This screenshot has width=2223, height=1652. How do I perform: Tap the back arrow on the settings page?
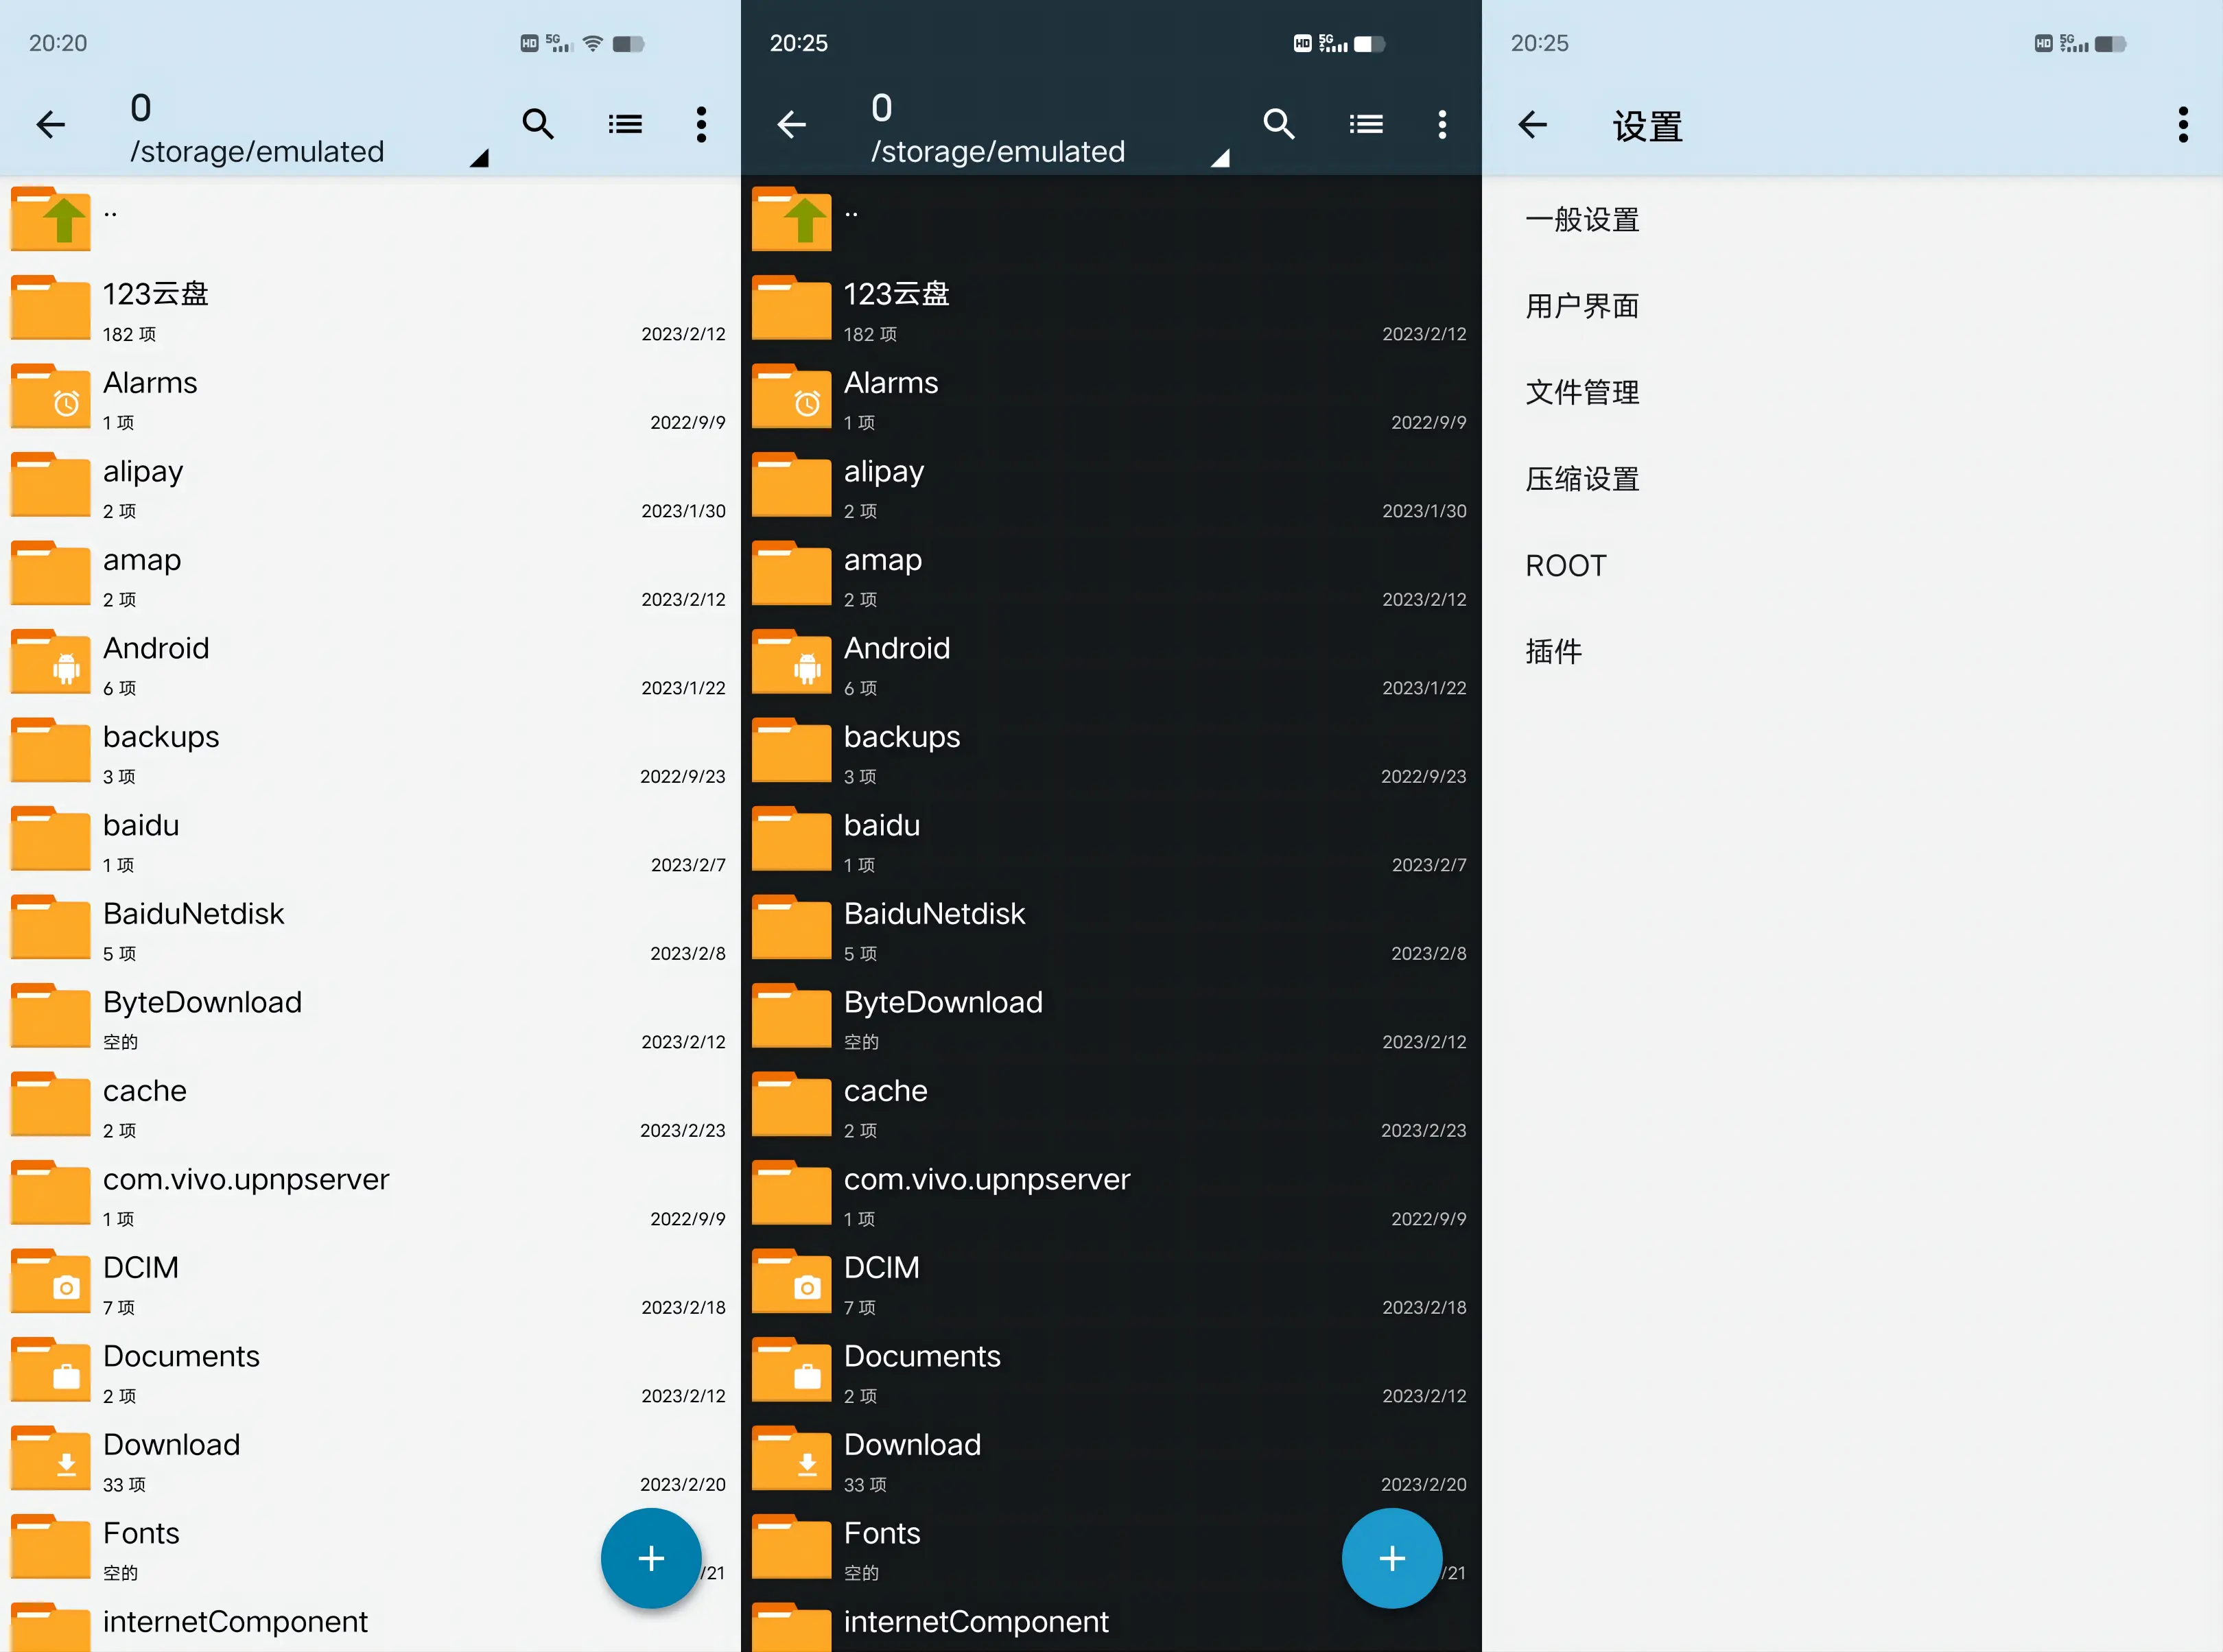coord(1532,124)
